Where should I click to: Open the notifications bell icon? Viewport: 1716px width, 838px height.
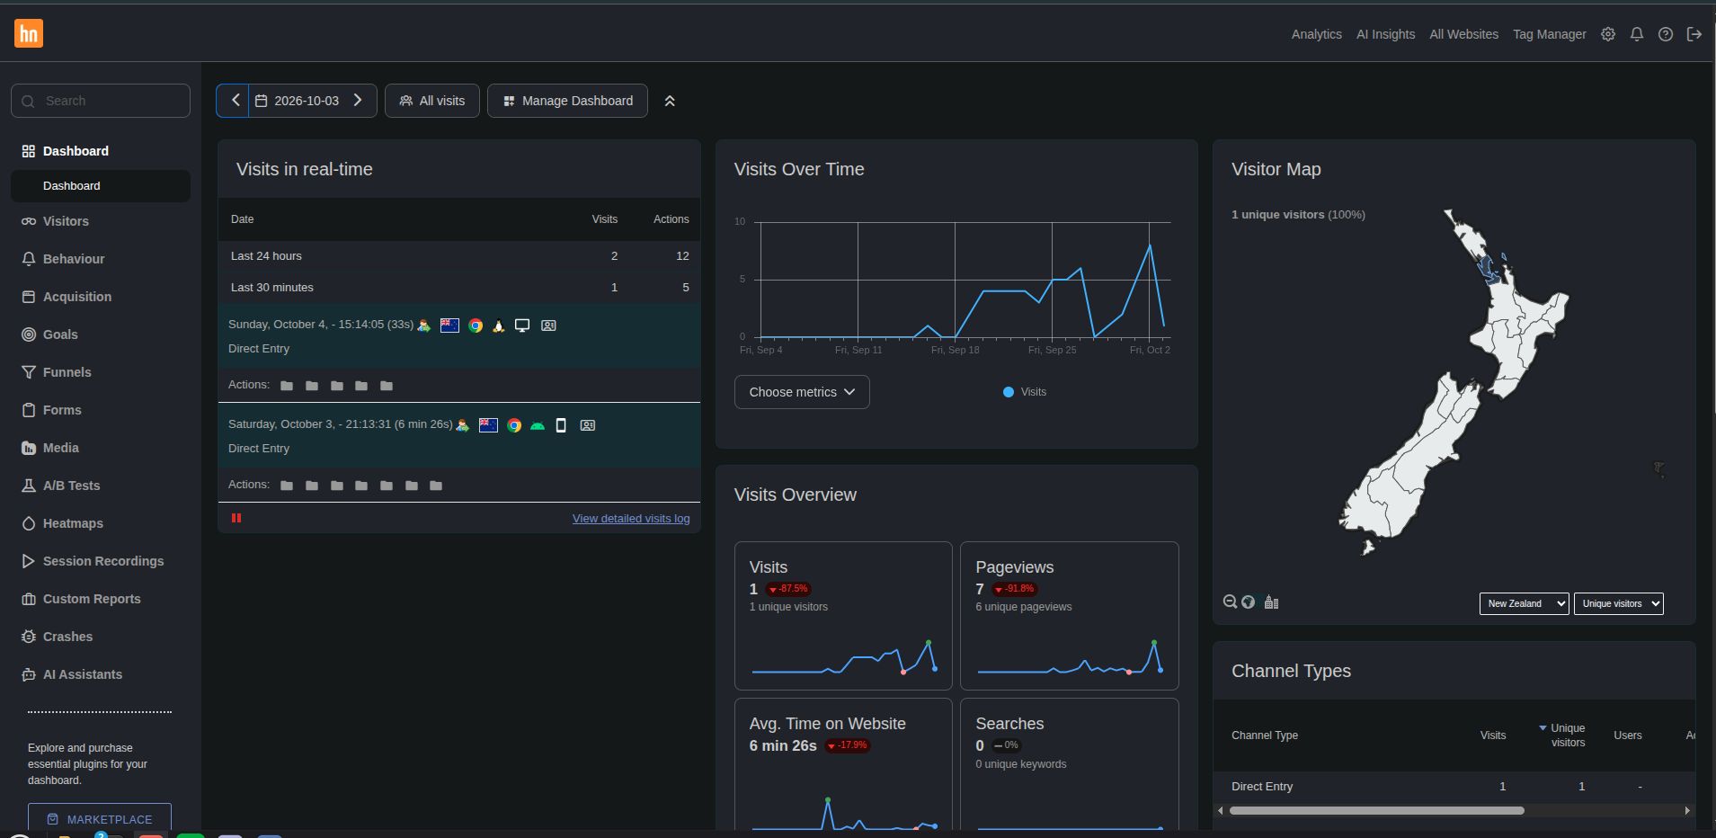point(1637,34)
